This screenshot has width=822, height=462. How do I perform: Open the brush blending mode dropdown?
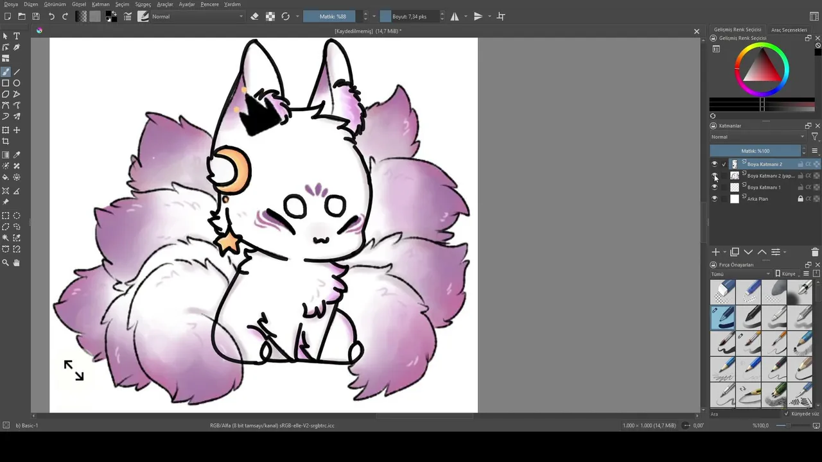(x=198, y=16)
